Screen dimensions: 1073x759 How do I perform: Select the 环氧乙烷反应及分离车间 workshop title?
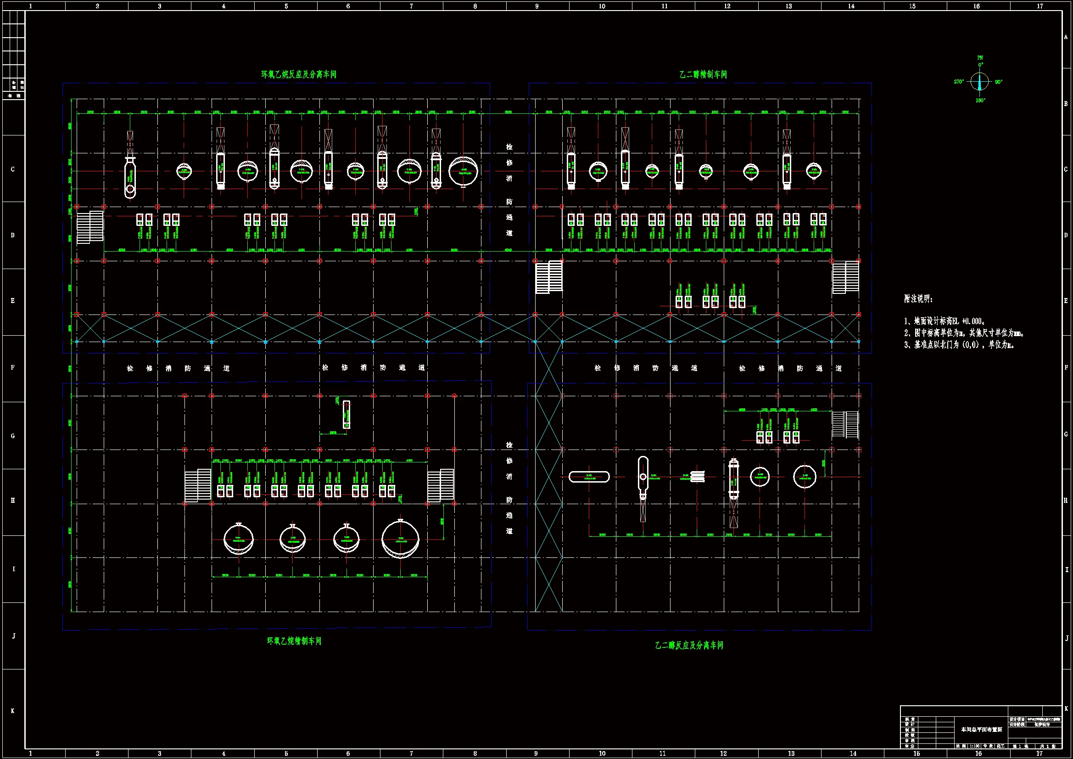298,74
